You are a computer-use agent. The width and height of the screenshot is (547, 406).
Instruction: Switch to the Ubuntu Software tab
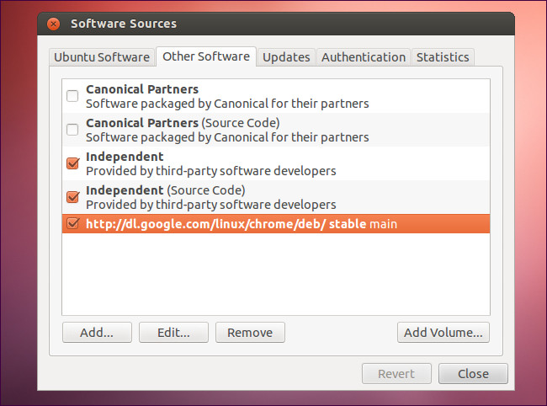click(x=101, y=57)
